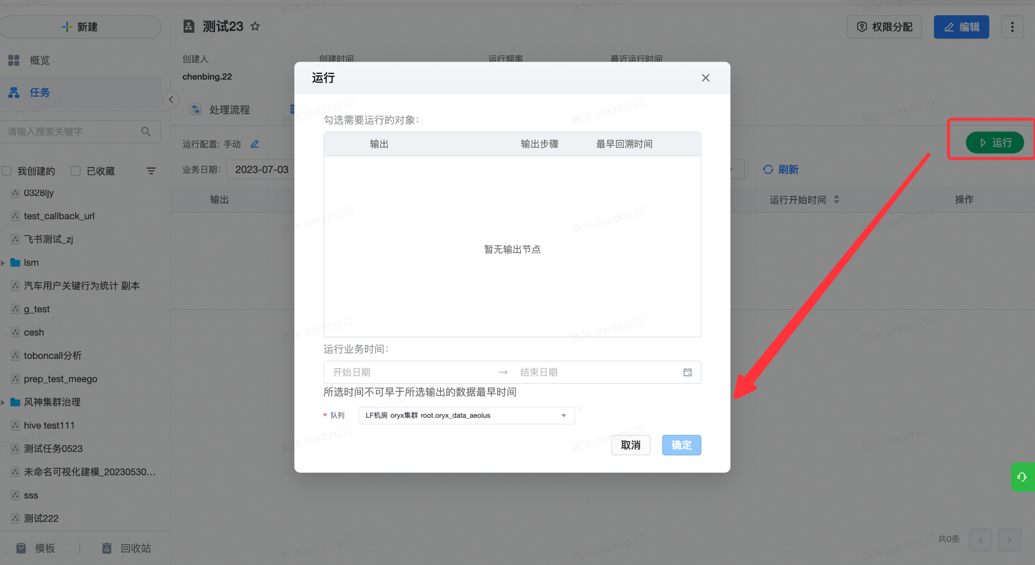The image size is (1035, 565).
Task: Go to previous page arrow
Action: [980, 540]
